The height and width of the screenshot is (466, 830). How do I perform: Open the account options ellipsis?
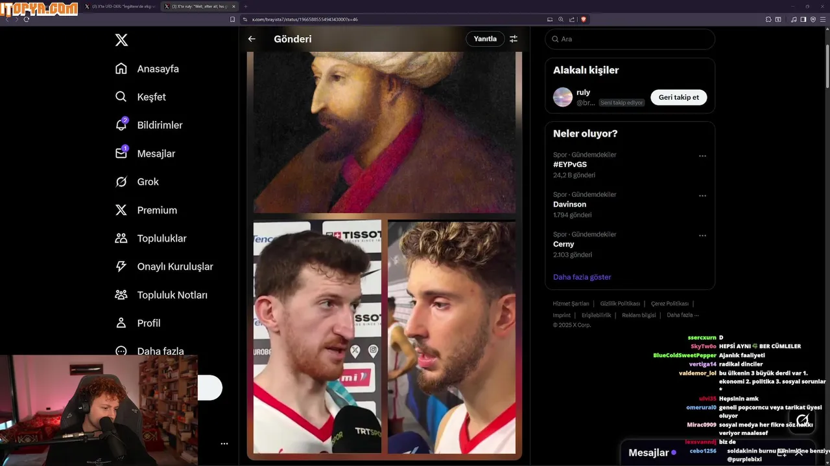click(x=224, y=444)
